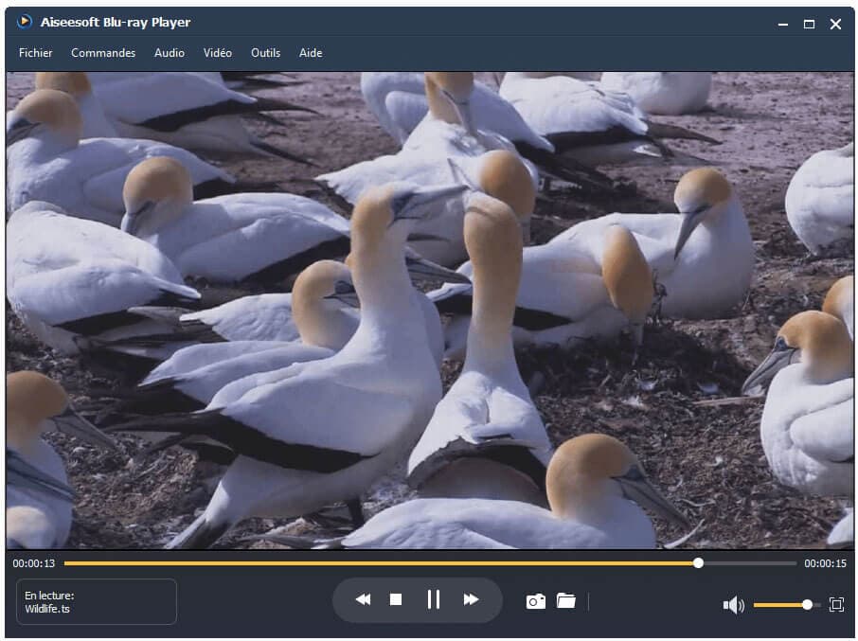Open the Audio menu
The width and height of the screenshot is (858, 641).
170,53
